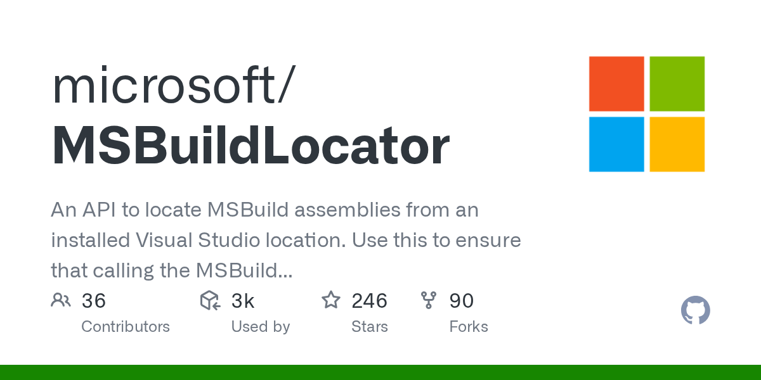Select the 36 contributors count
The height and width of the screenshot is (380, 761).
(x=94, y=301)
